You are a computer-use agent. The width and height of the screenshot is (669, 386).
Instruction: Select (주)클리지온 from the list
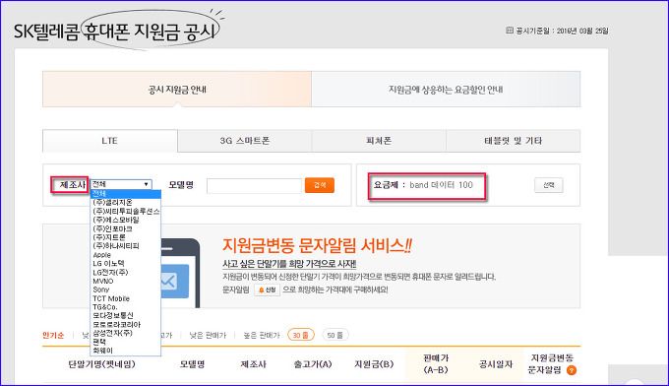(x=126, y=202)
